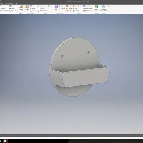Launch Convert to Sheet Metal
The image size is (143, 143).
pyautogui.click(x=103, y=8)
